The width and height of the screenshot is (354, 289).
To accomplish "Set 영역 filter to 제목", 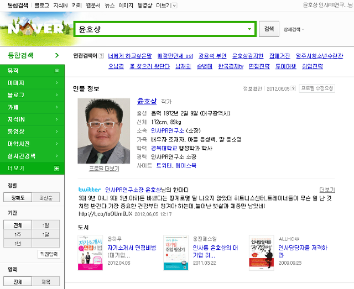I will point(46,281).
